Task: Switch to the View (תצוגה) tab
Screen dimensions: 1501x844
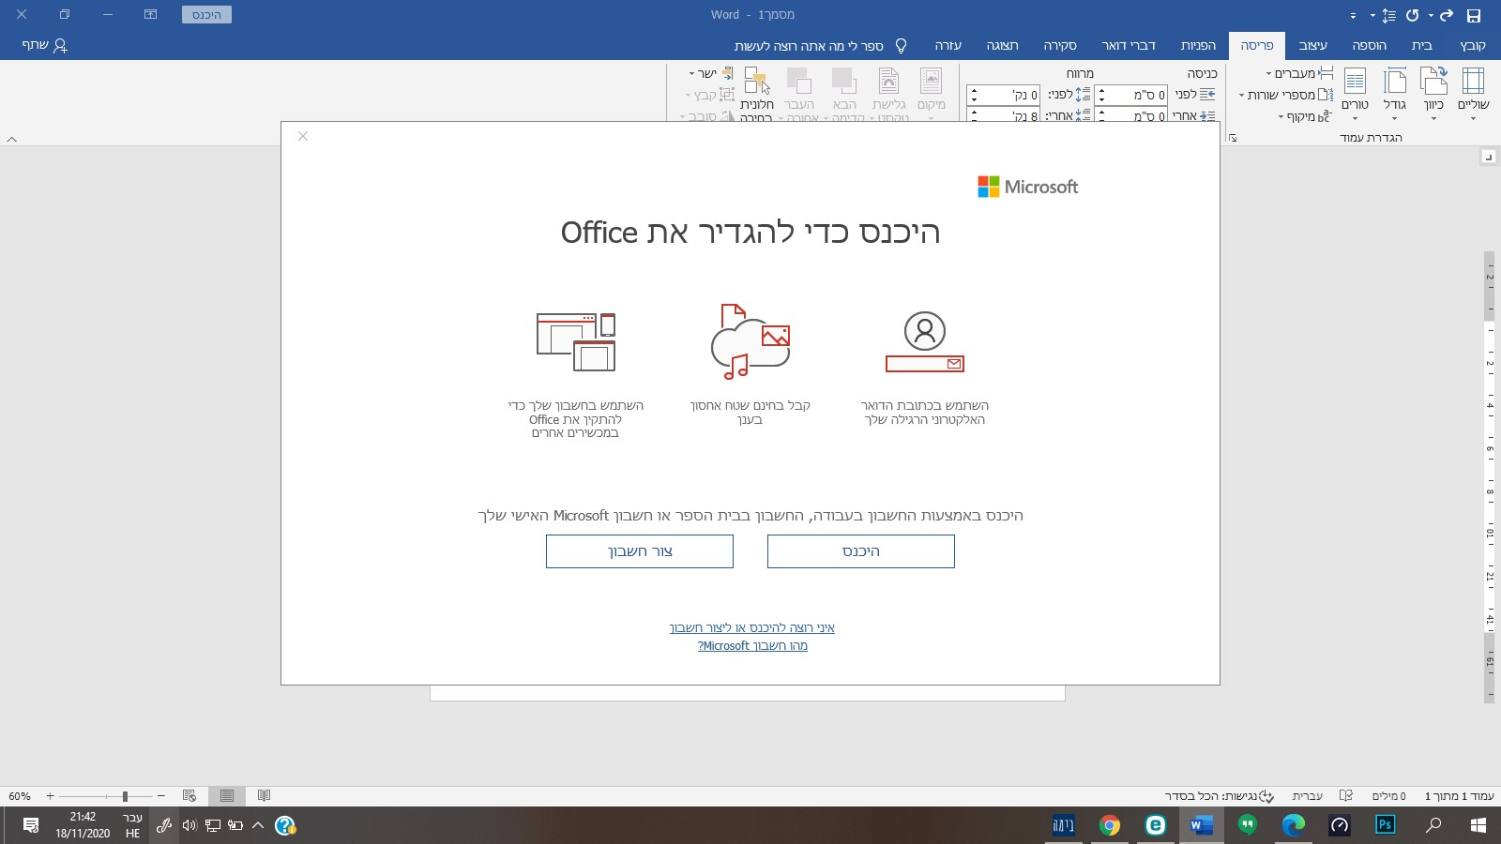Action: coord(1002,45)
